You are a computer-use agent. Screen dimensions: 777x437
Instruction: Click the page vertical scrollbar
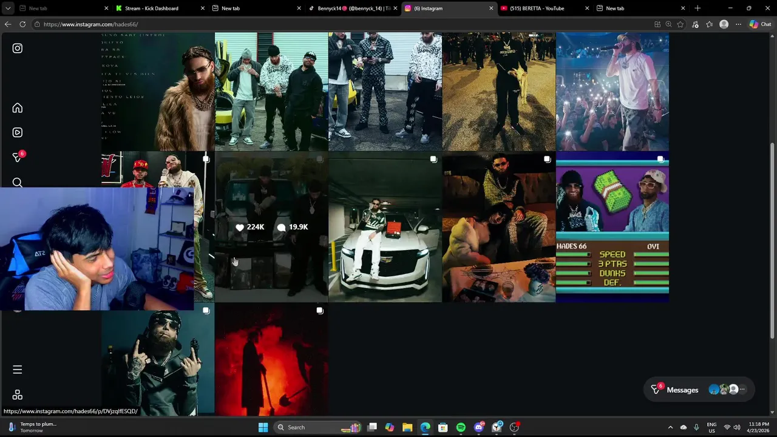772,240
